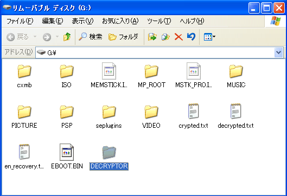Click the removable disk icon in title bar
The image size is (287, 196).
click(x=7, y=8)
